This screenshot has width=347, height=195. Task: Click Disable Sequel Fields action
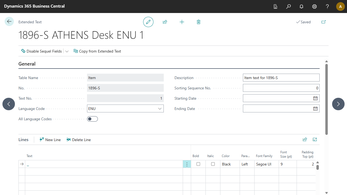click(41, 51)
